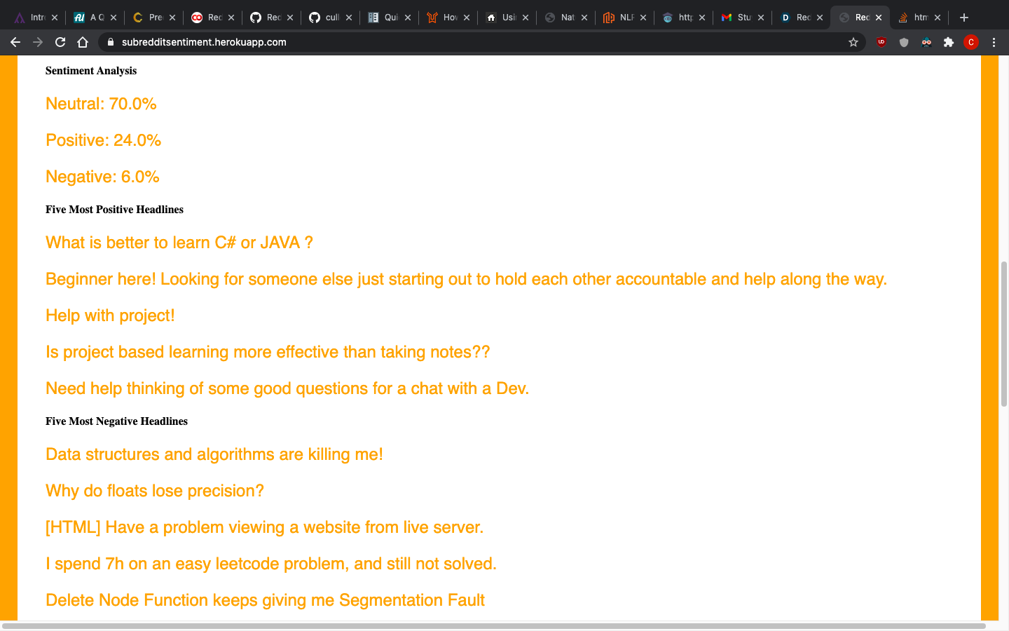1009x631 pixels.
Task: Click the Data structures and algorithms headline
Action: pos(214,454)
